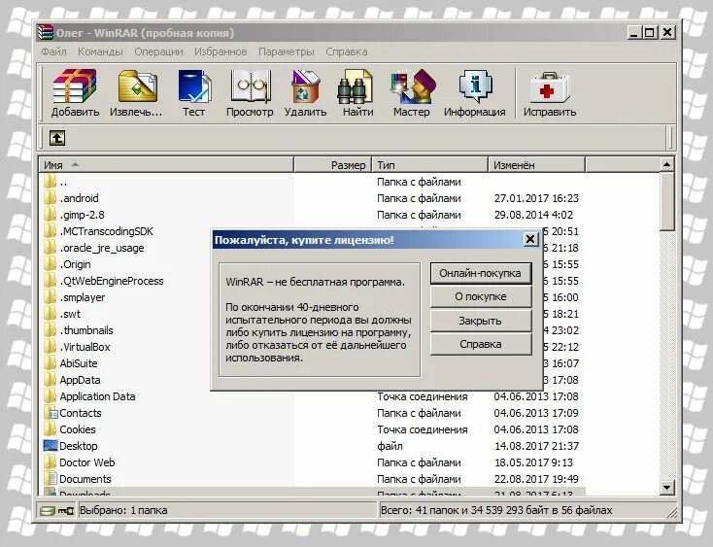Click the disk drive icon in status bar
Image resolution: width=713 pixels, height=547 pixels.
click(48, 511)
